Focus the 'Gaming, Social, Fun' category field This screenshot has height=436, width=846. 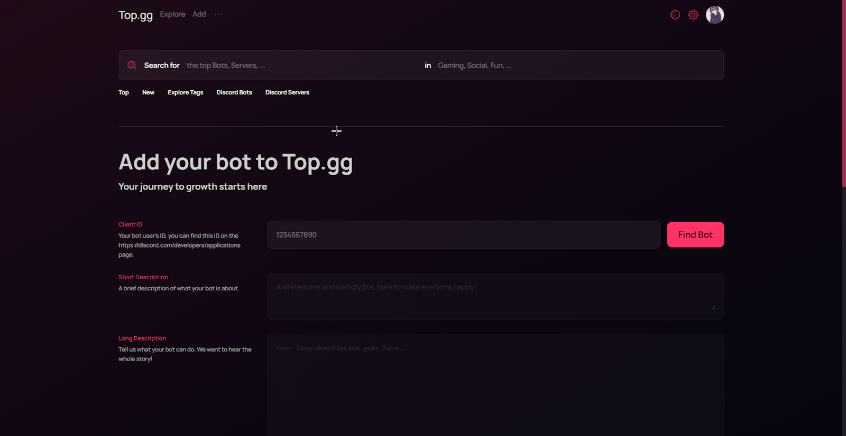(576, 65)
